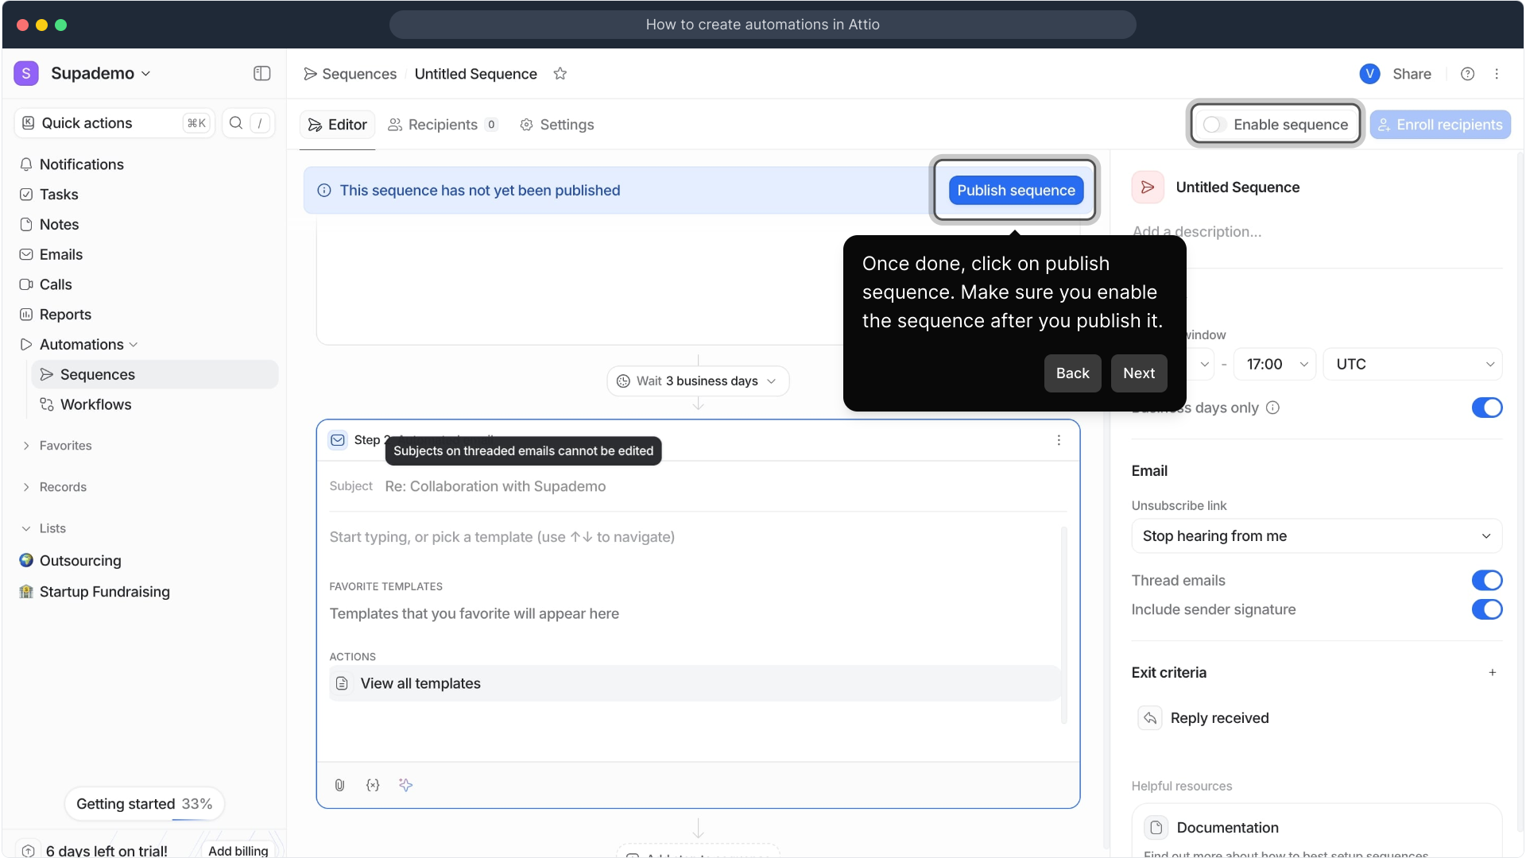1526x858 pixels.
Task: Open the UTC timezone dropdown
Action: click(x=1412, y=365)
